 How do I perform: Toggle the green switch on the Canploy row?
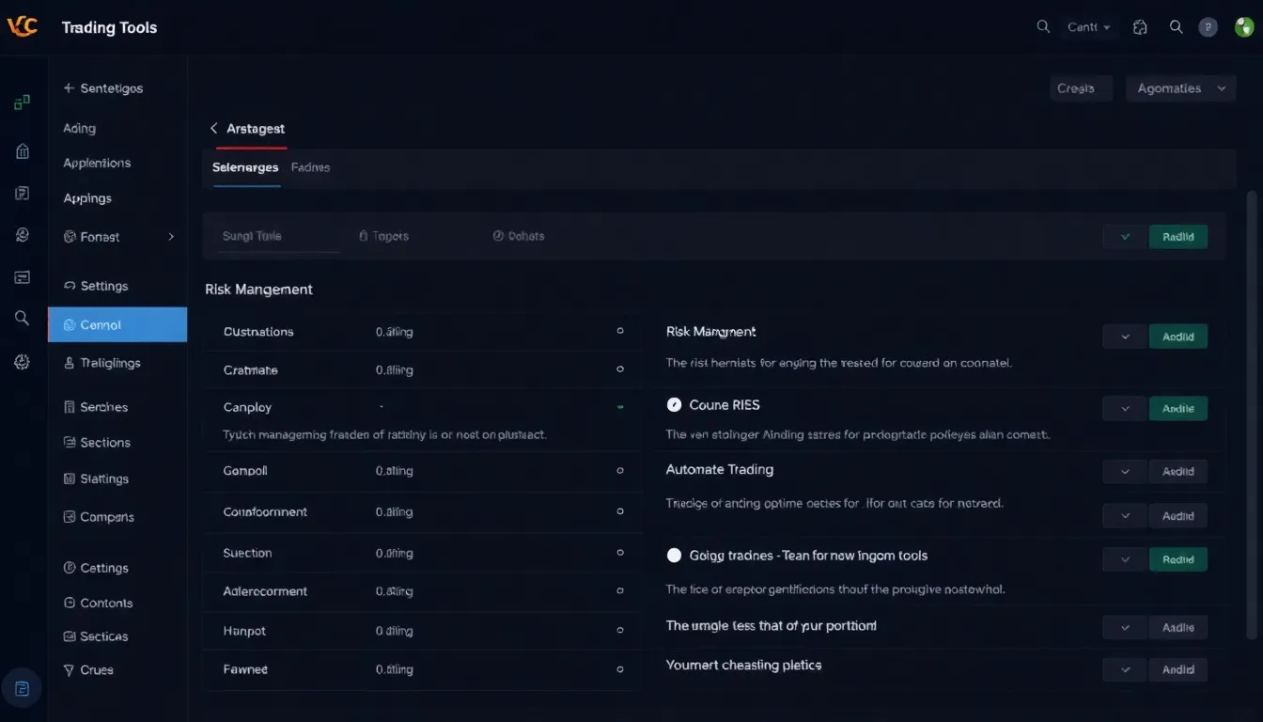(619, 406)
